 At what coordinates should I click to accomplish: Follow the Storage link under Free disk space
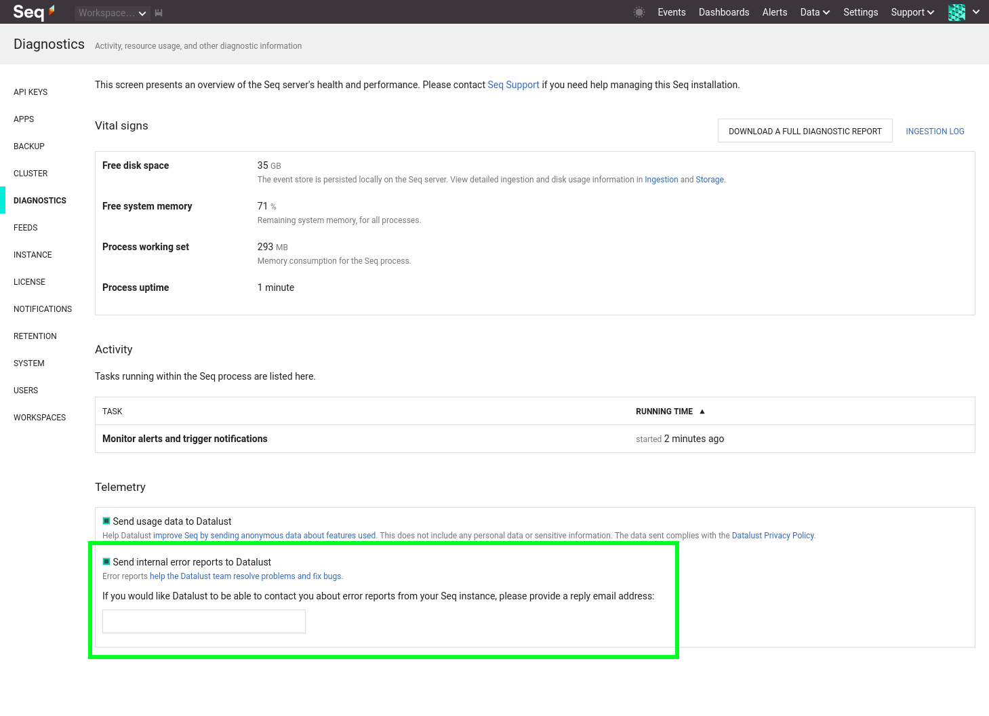click(710, 180)
